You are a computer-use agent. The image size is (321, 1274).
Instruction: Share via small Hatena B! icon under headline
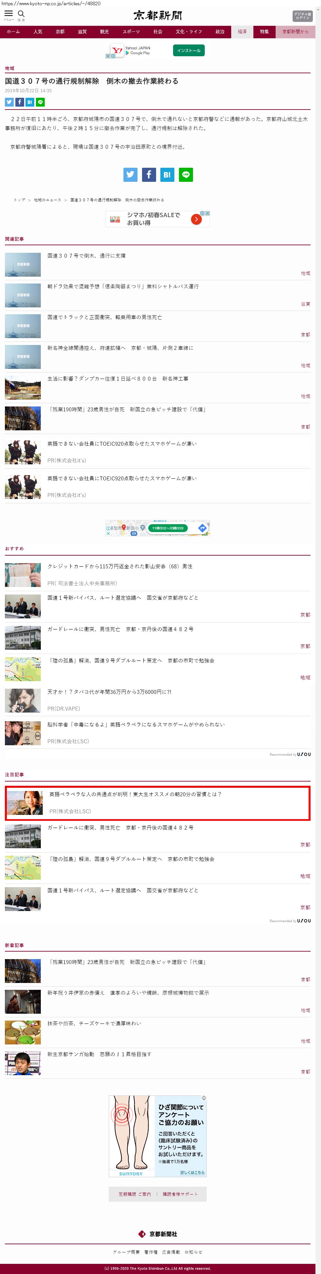[30, 102]
